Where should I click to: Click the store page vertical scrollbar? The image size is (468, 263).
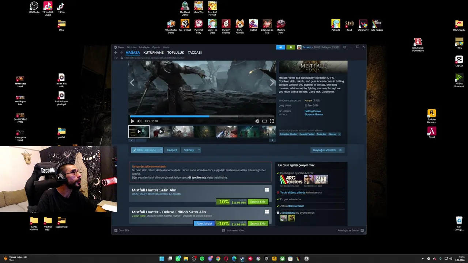tap(365, 102)
